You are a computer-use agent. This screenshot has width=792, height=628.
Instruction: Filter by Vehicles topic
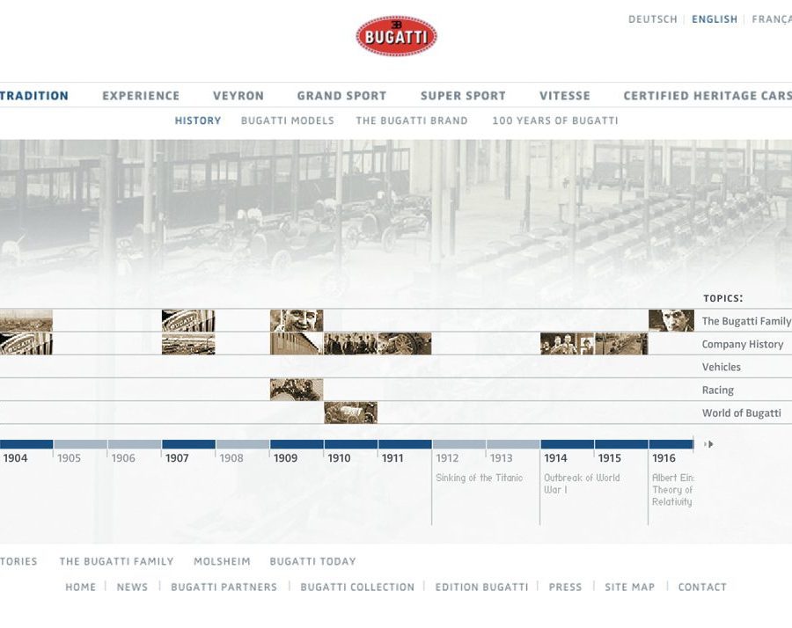pos(722,367)
